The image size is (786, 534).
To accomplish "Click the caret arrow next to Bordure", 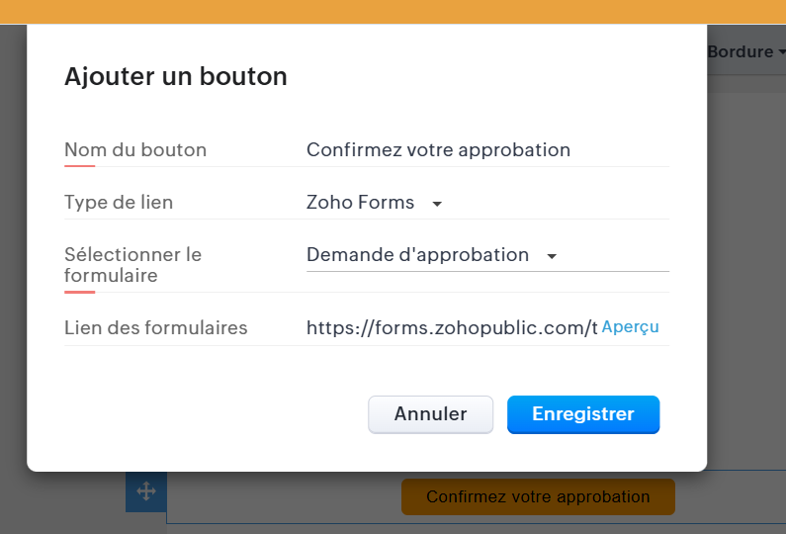I will [x=781, y=51].
